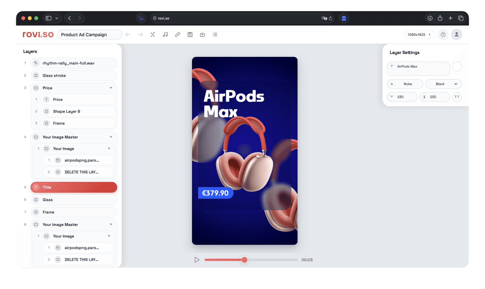The height and width of the screenshot is (289, 485).
Task: Open the Black font weight dropdown
Action: click(x=444, y=84)
